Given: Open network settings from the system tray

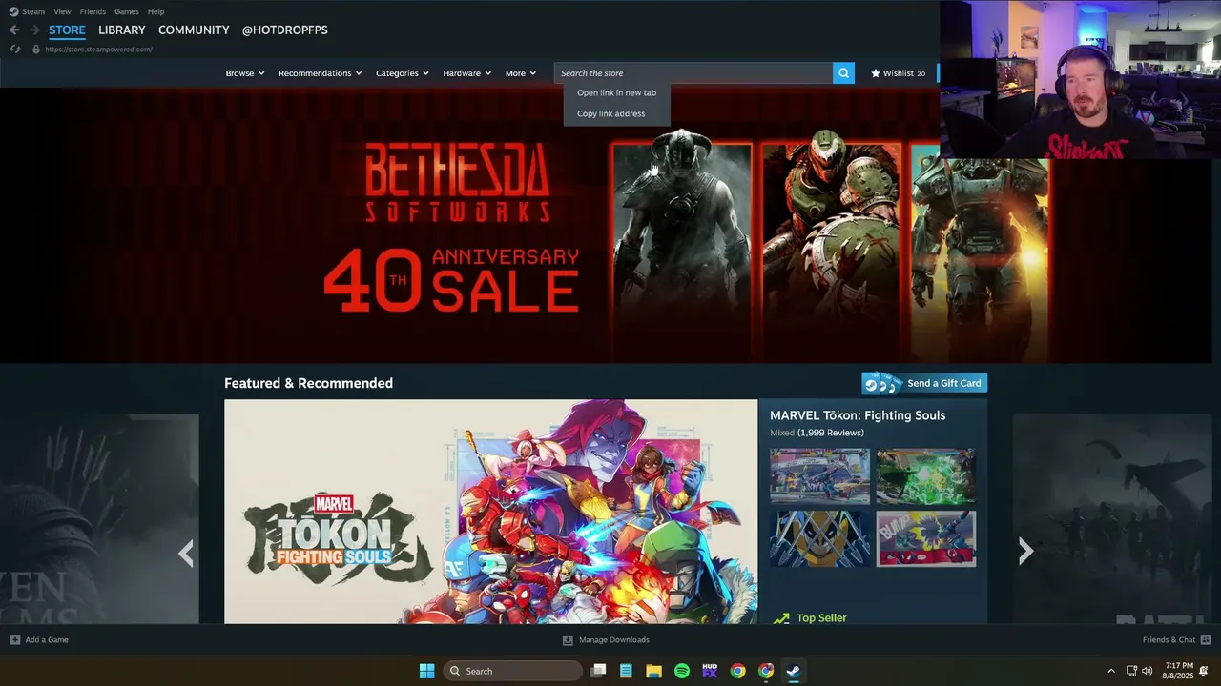Looking at the screenshot, I should (x=1131, y=671).
